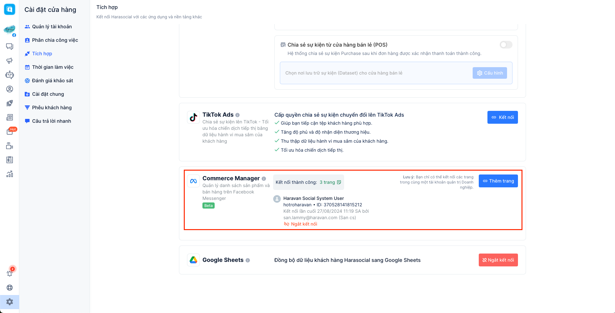This screenshot has height=313, width=615.
Task: Open Quản lý tài khoản menu
Action: (x=51, y=27)
